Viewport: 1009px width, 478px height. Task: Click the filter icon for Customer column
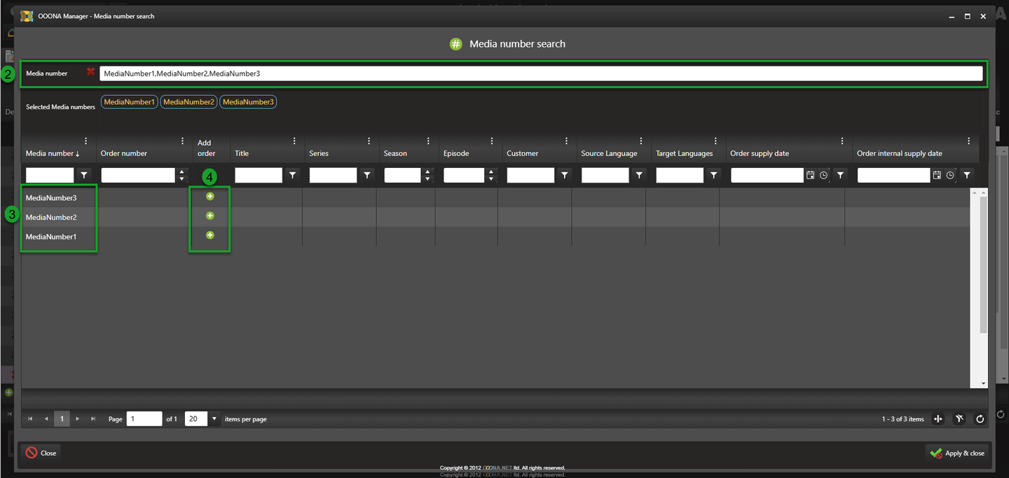(x=565, y=176)
